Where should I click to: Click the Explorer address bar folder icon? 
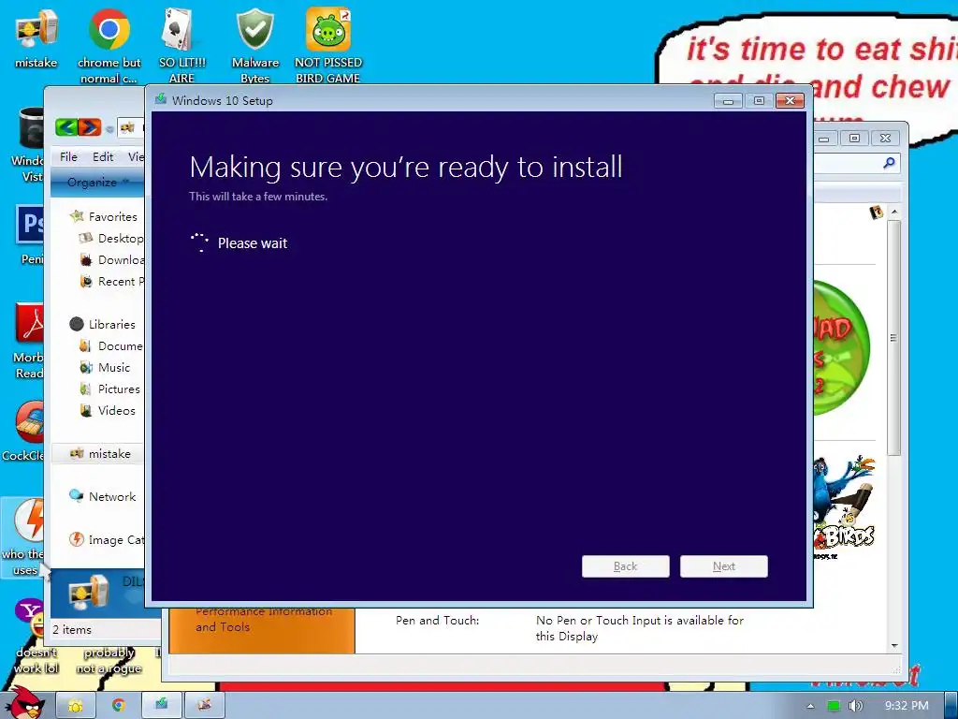[x=127, y=127]
